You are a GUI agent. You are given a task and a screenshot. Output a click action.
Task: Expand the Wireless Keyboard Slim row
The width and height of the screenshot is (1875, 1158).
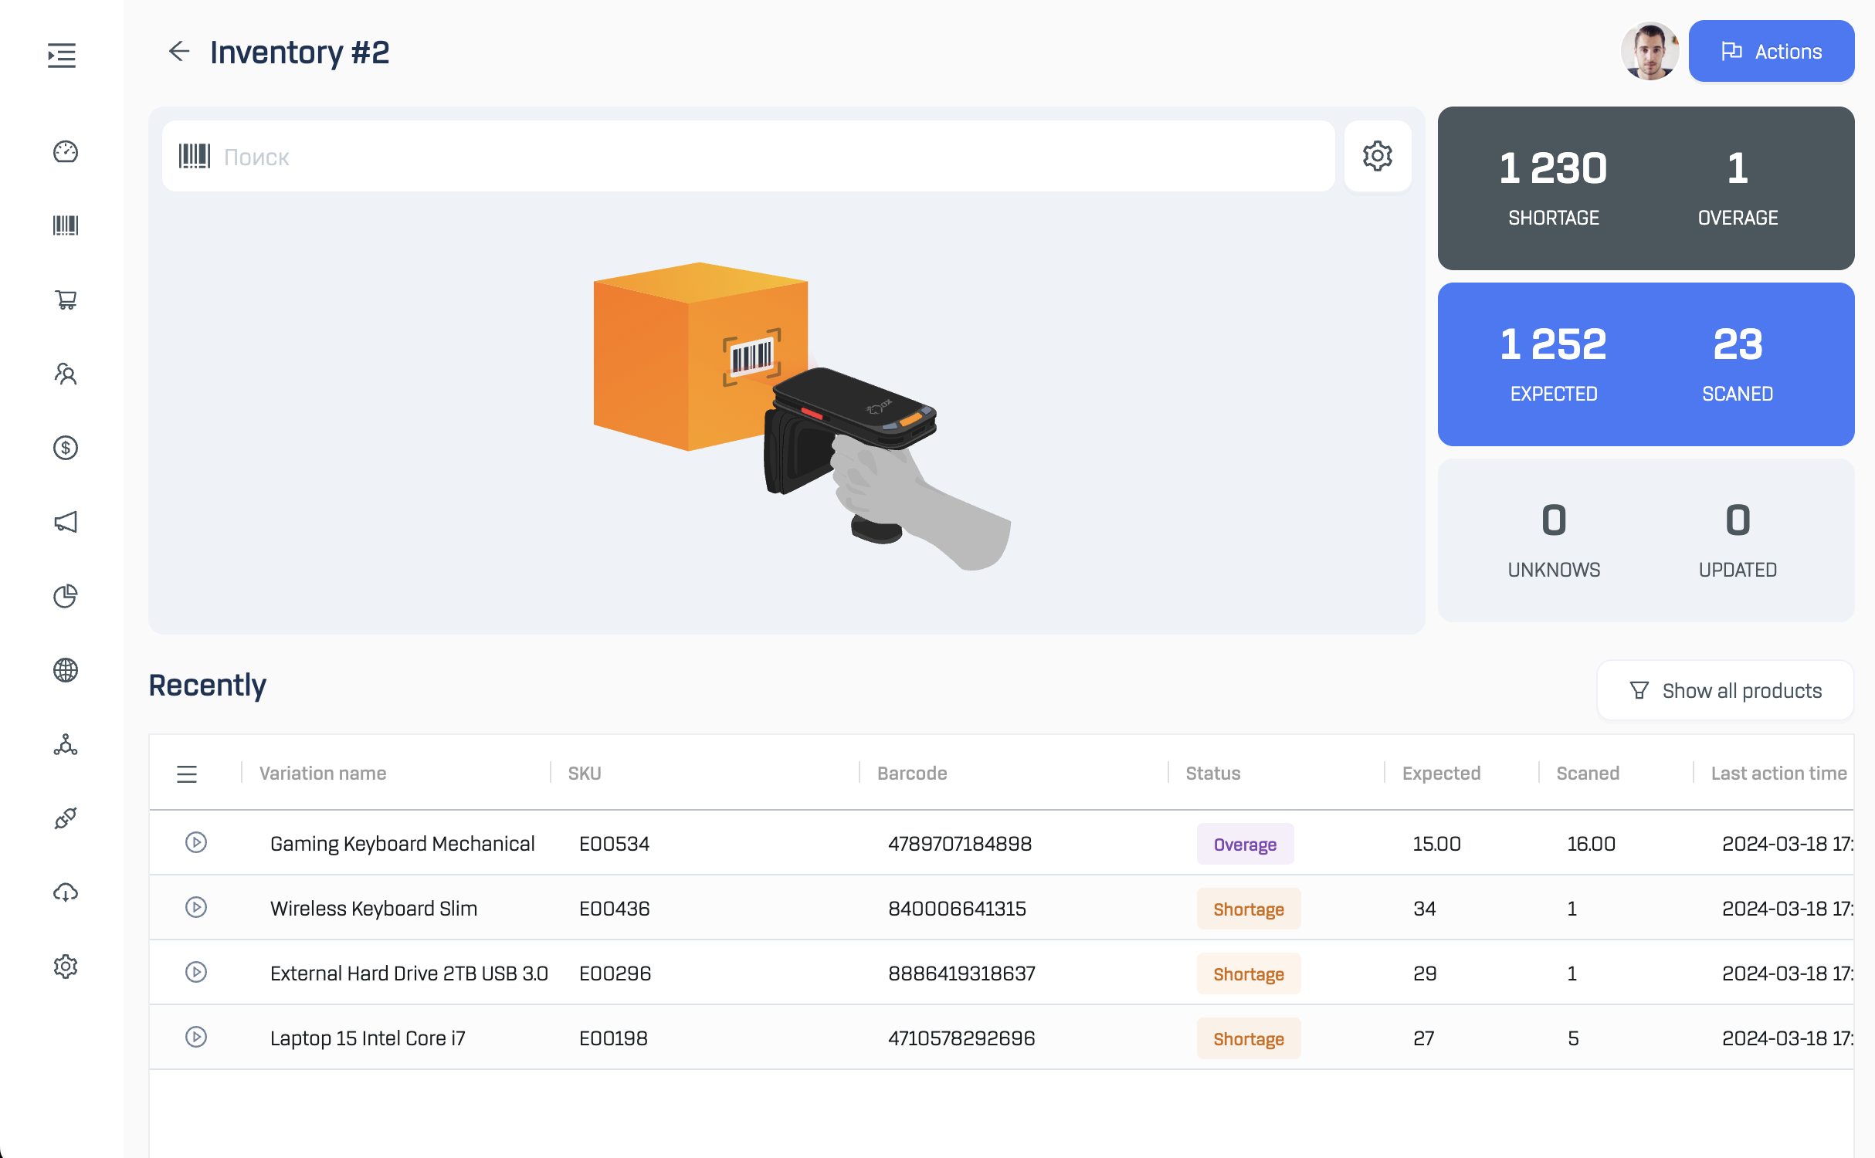click(196, 907)
